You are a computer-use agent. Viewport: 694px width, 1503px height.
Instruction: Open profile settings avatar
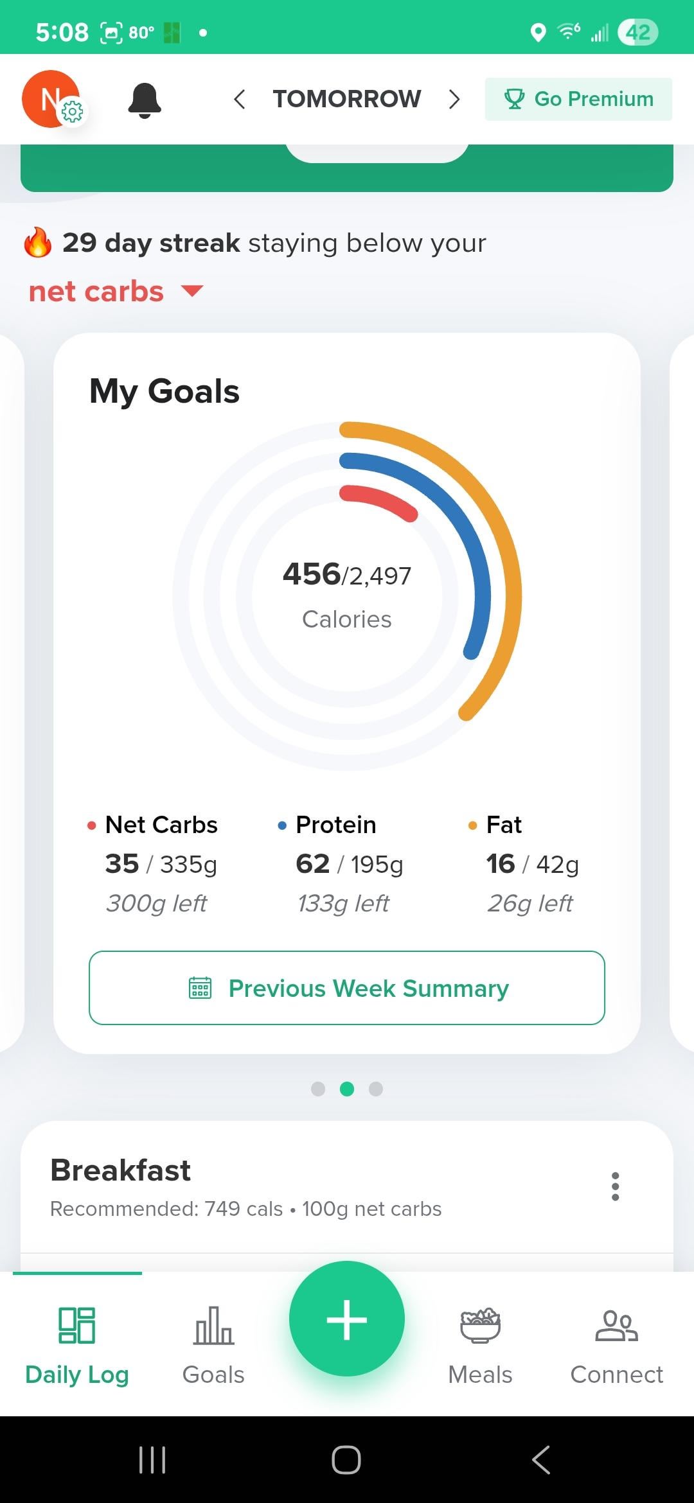[x=53, y=99]
